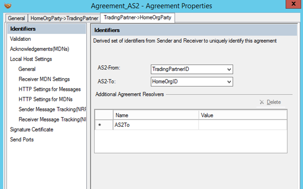This screenshot has height=189, width=303.
Task: Open Acknowledgements(MDNs) settings
Action: (39, 49)
